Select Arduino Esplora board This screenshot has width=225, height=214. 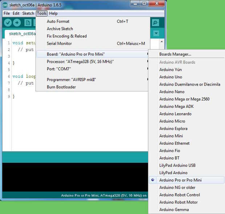[187, 128]
